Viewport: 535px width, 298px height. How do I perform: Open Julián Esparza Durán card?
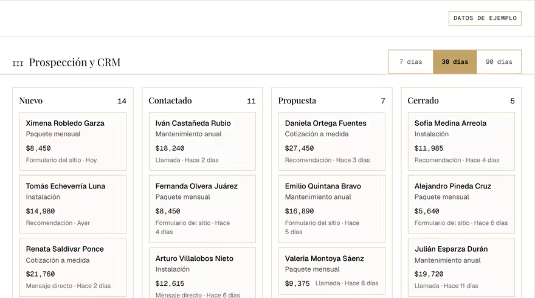(x=461, y=267)
